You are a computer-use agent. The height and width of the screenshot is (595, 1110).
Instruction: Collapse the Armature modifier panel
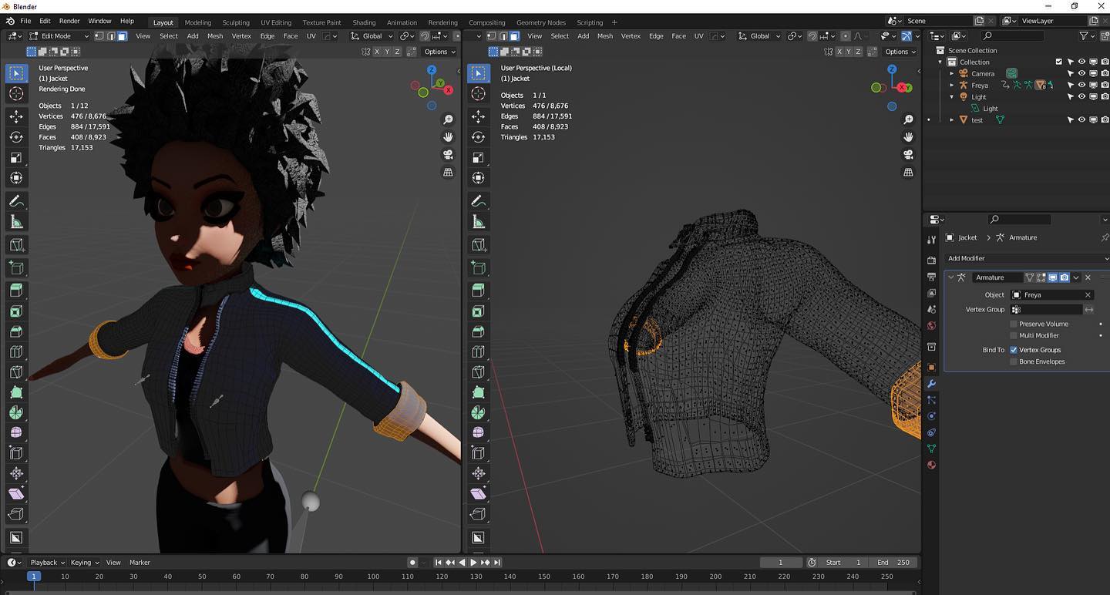coord(951,277)
